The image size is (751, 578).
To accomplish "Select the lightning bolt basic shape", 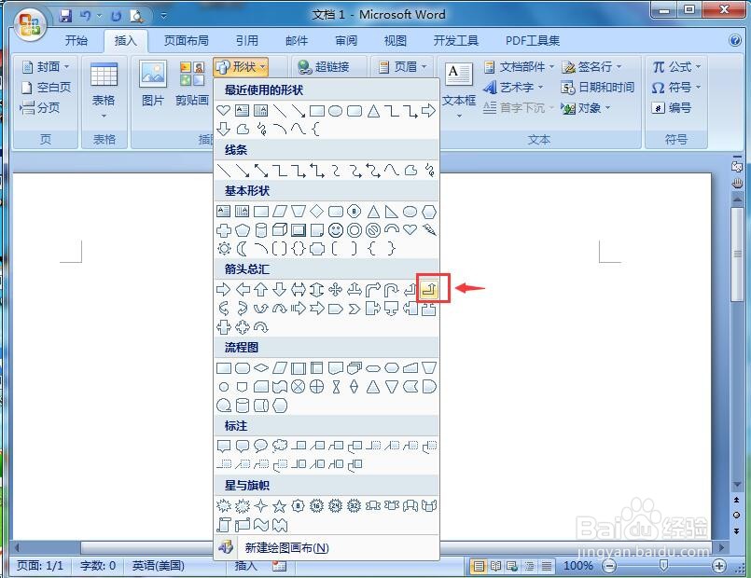I will 429,230.
